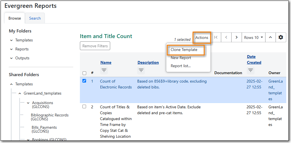Go to the first page of results
The width and height of the screenshot is (291, 143).
[216, 37]
